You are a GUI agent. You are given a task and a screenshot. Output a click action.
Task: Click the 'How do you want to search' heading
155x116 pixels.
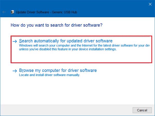(x=56, y=25)
